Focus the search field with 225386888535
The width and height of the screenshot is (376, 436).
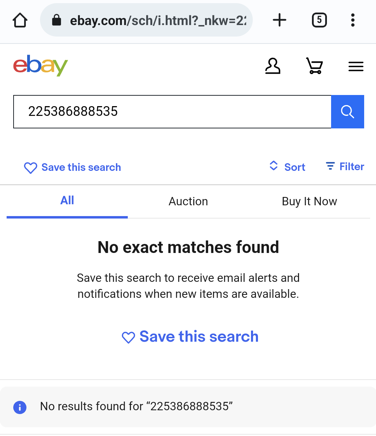[172, 112]
